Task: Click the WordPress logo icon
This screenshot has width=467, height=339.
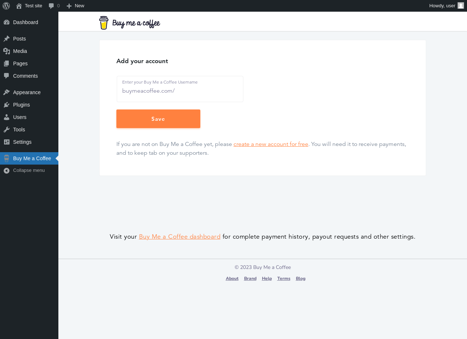Action: click(x=6, y=6)
